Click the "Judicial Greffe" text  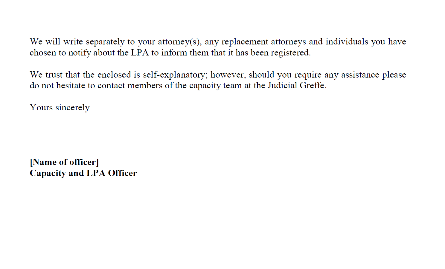point(296,86)
